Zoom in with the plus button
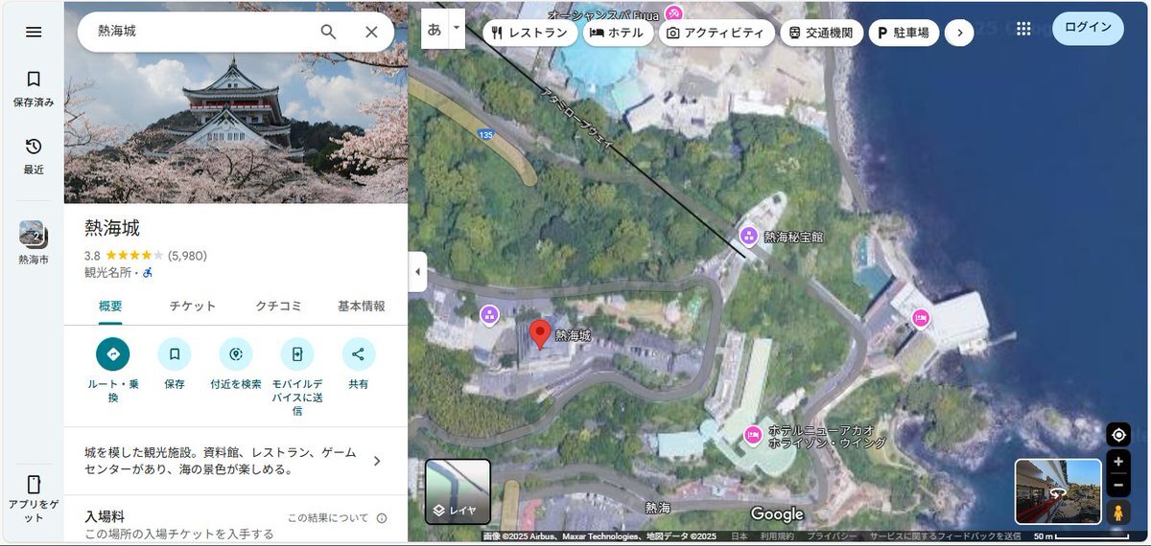 [x=1118, y=462]
